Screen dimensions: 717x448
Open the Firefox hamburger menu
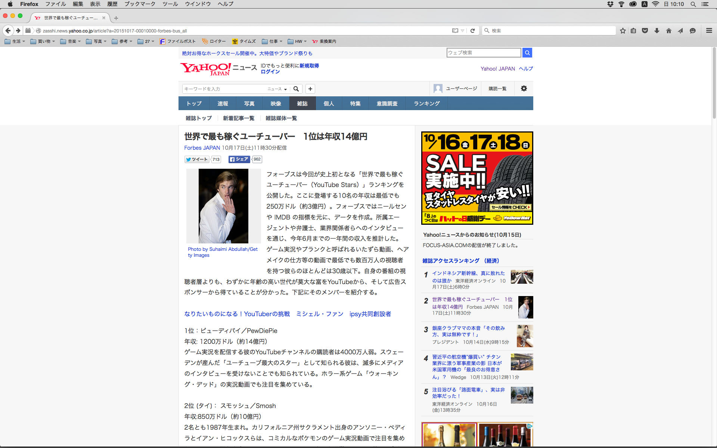point(709,31)
